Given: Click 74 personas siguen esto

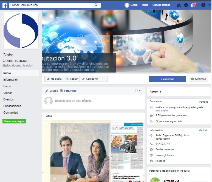Looking at the screenshot, I should [x=169, y=121].
